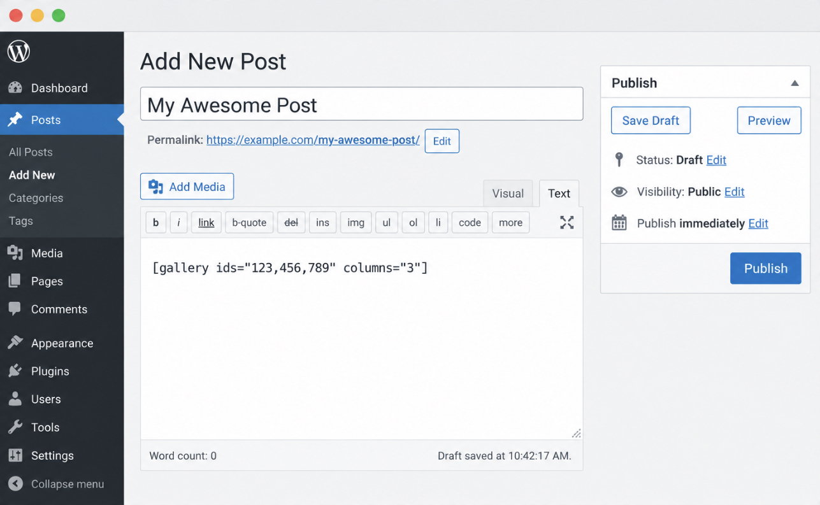Click the Appearance paintbrush icon

[x=15, y=343]
